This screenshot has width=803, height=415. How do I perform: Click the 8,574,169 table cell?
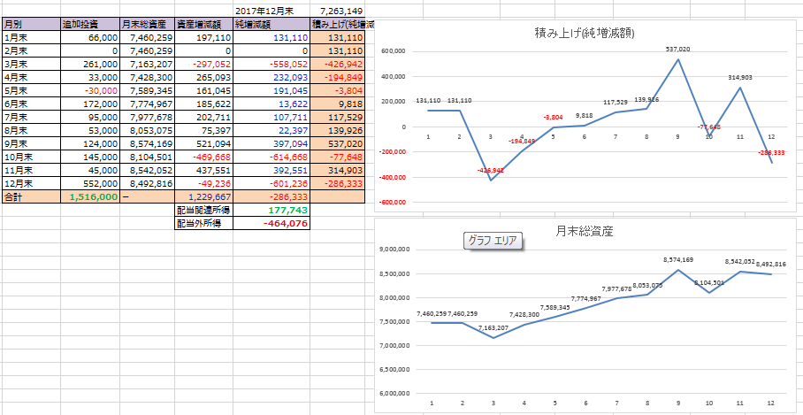(x=147, y=144)
